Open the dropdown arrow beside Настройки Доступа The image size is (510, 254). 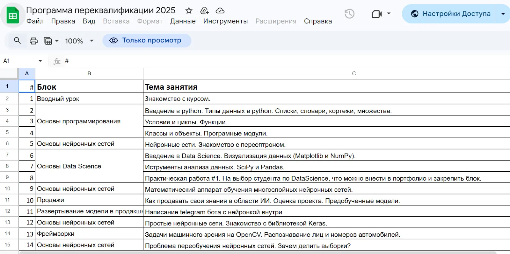point(503,14)
